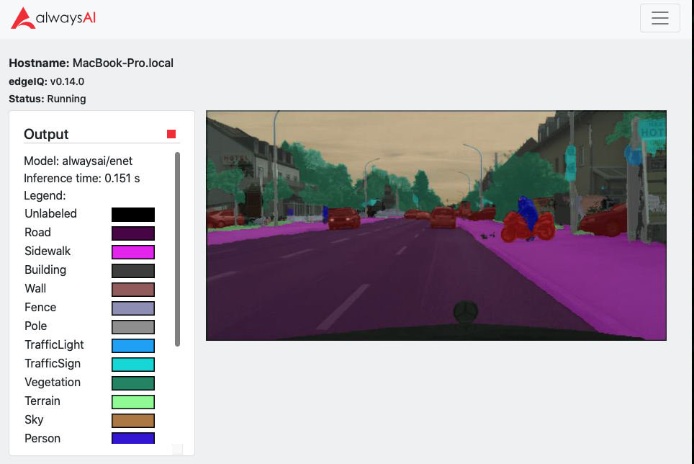Click the TrafficLight blue swatch
The width and height of the screenshot is (694, 464).
click(132, 345)
